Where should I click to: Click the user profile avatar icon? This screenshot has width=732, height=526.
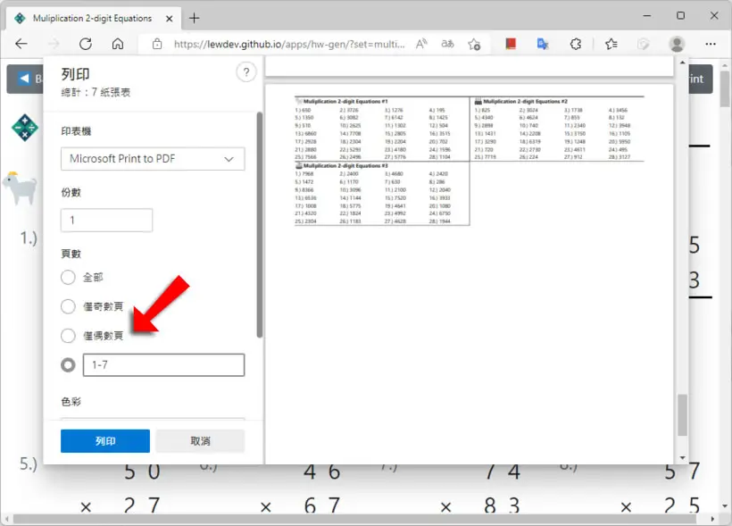click(x=677, y=44)
